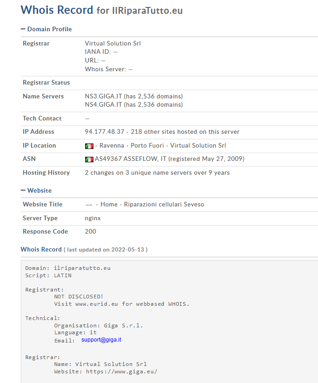The height and width of the screenshot is (383, 318).
Task: Click the website favicon in Website Title row
Action: point(89,205)
